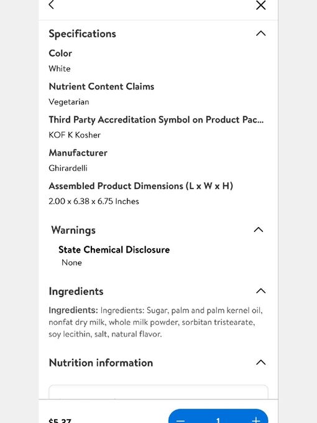This screenshot has width=317, height=423.
Task: Decrease quantity with the minus icon
Action: tap(180, 421)
